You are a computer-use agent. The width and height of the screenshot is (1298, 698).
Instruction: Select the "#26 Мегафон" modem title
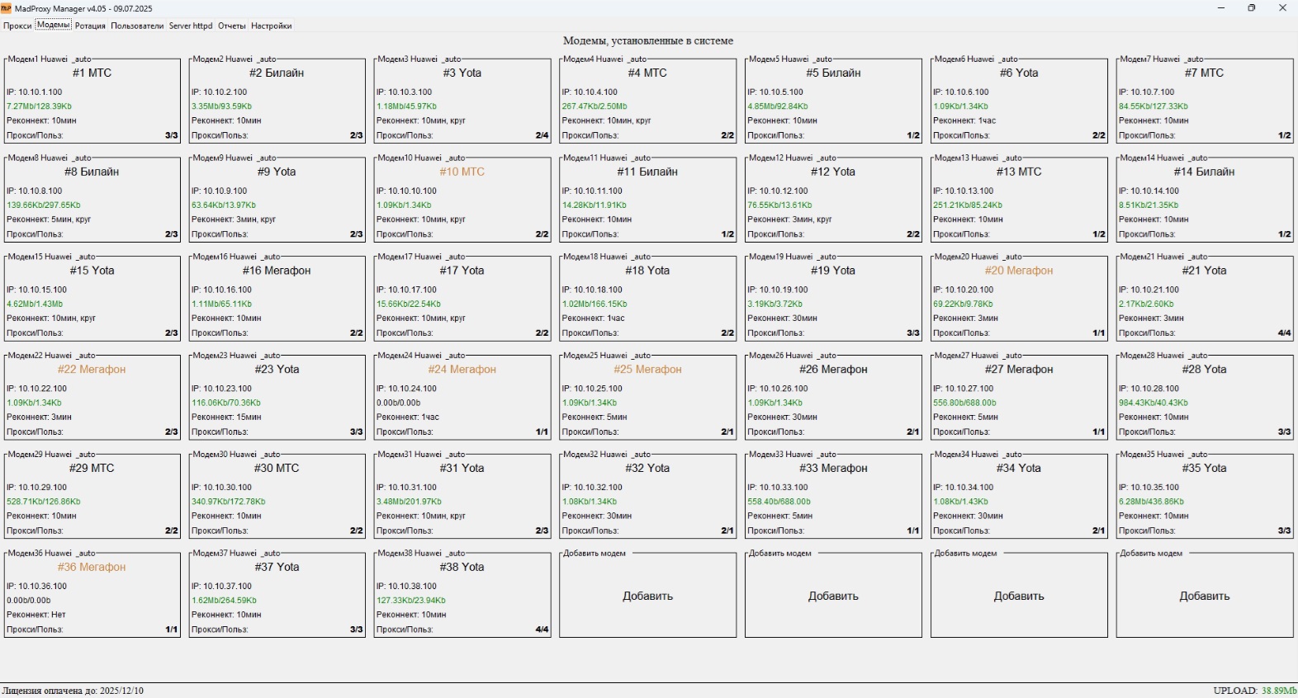[833, 370]
